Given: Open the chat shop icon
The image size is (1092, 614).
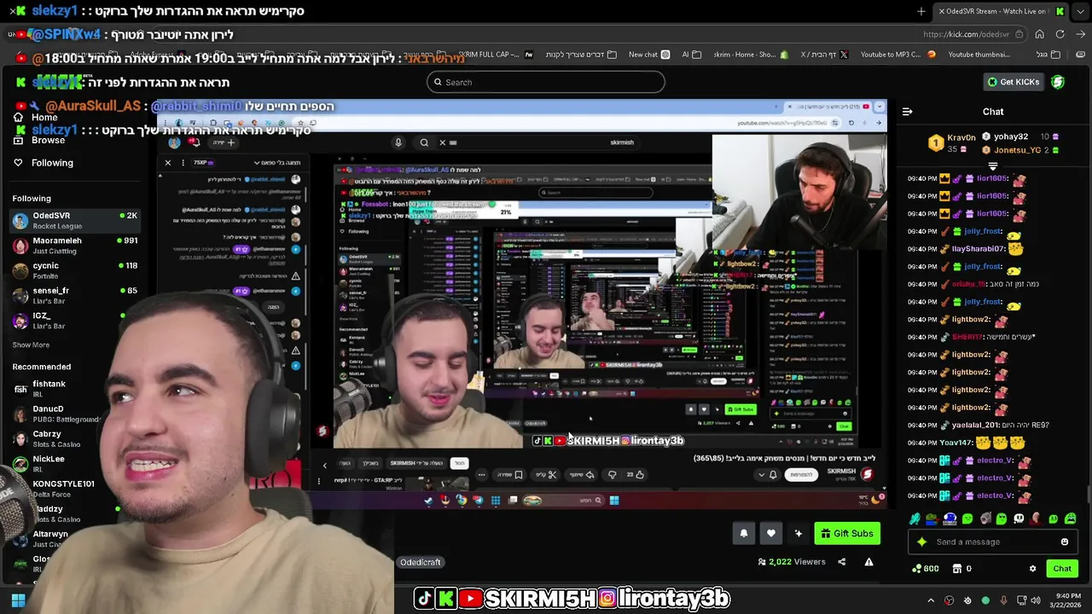Looking at the screenshot, I should pos(957,569).
